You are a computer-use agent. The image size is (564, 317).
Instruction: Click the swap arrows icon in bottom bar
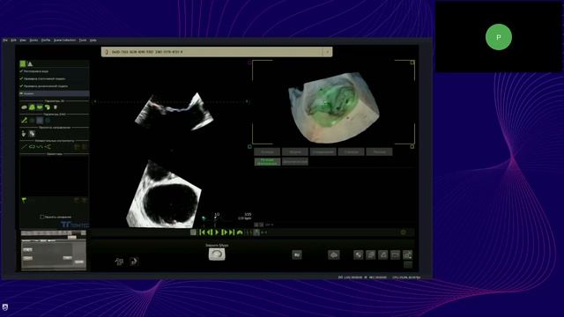click(370, 255)
